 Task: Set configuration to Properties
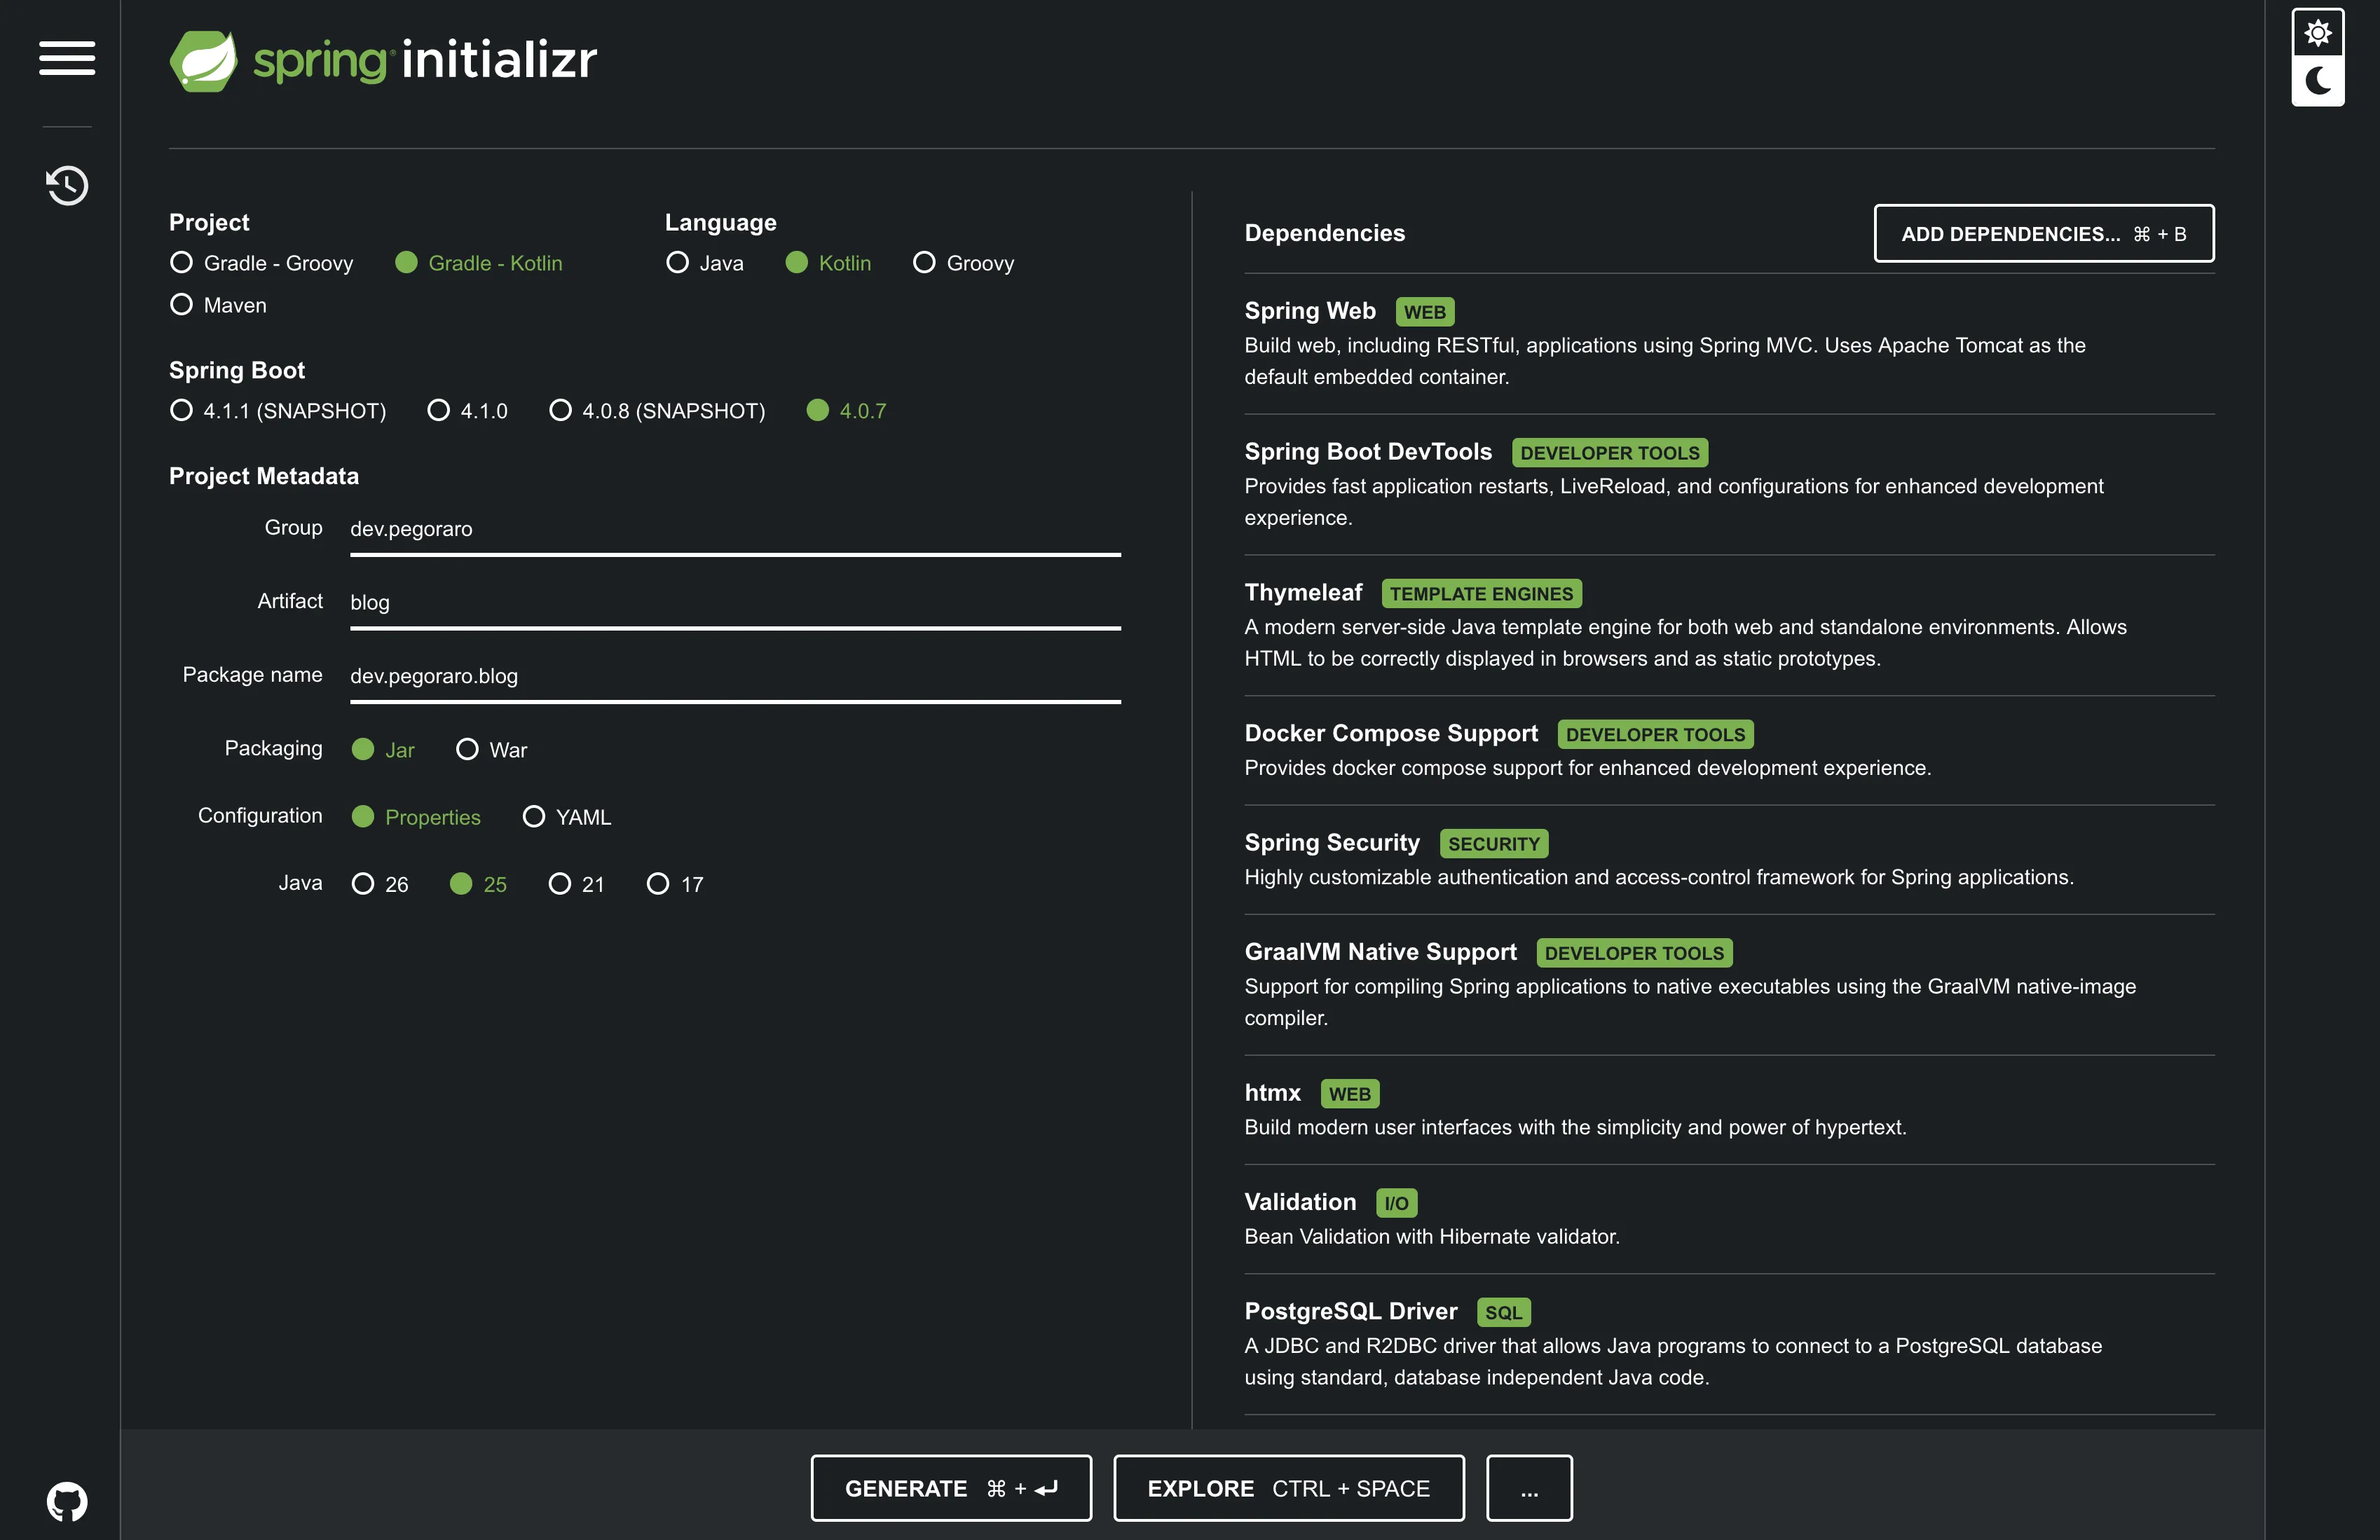[416, 817]
